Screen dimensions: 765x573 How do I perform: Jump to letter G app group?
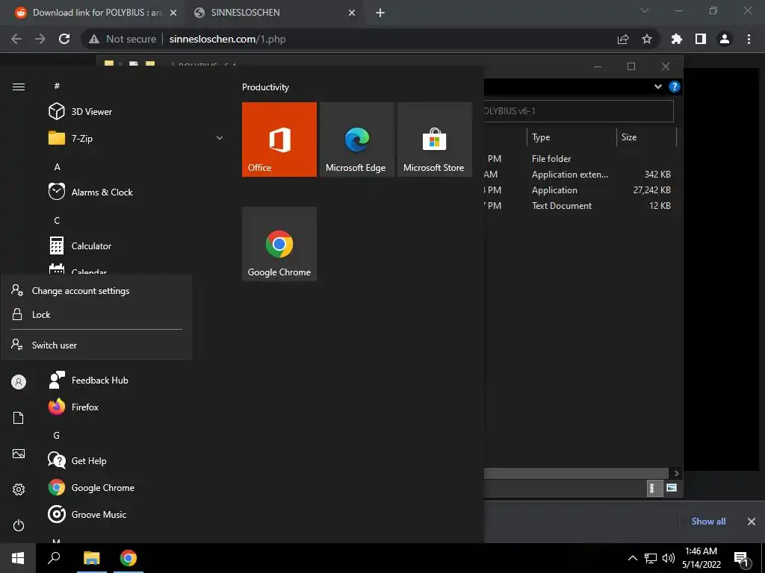[x=57, y=436]
